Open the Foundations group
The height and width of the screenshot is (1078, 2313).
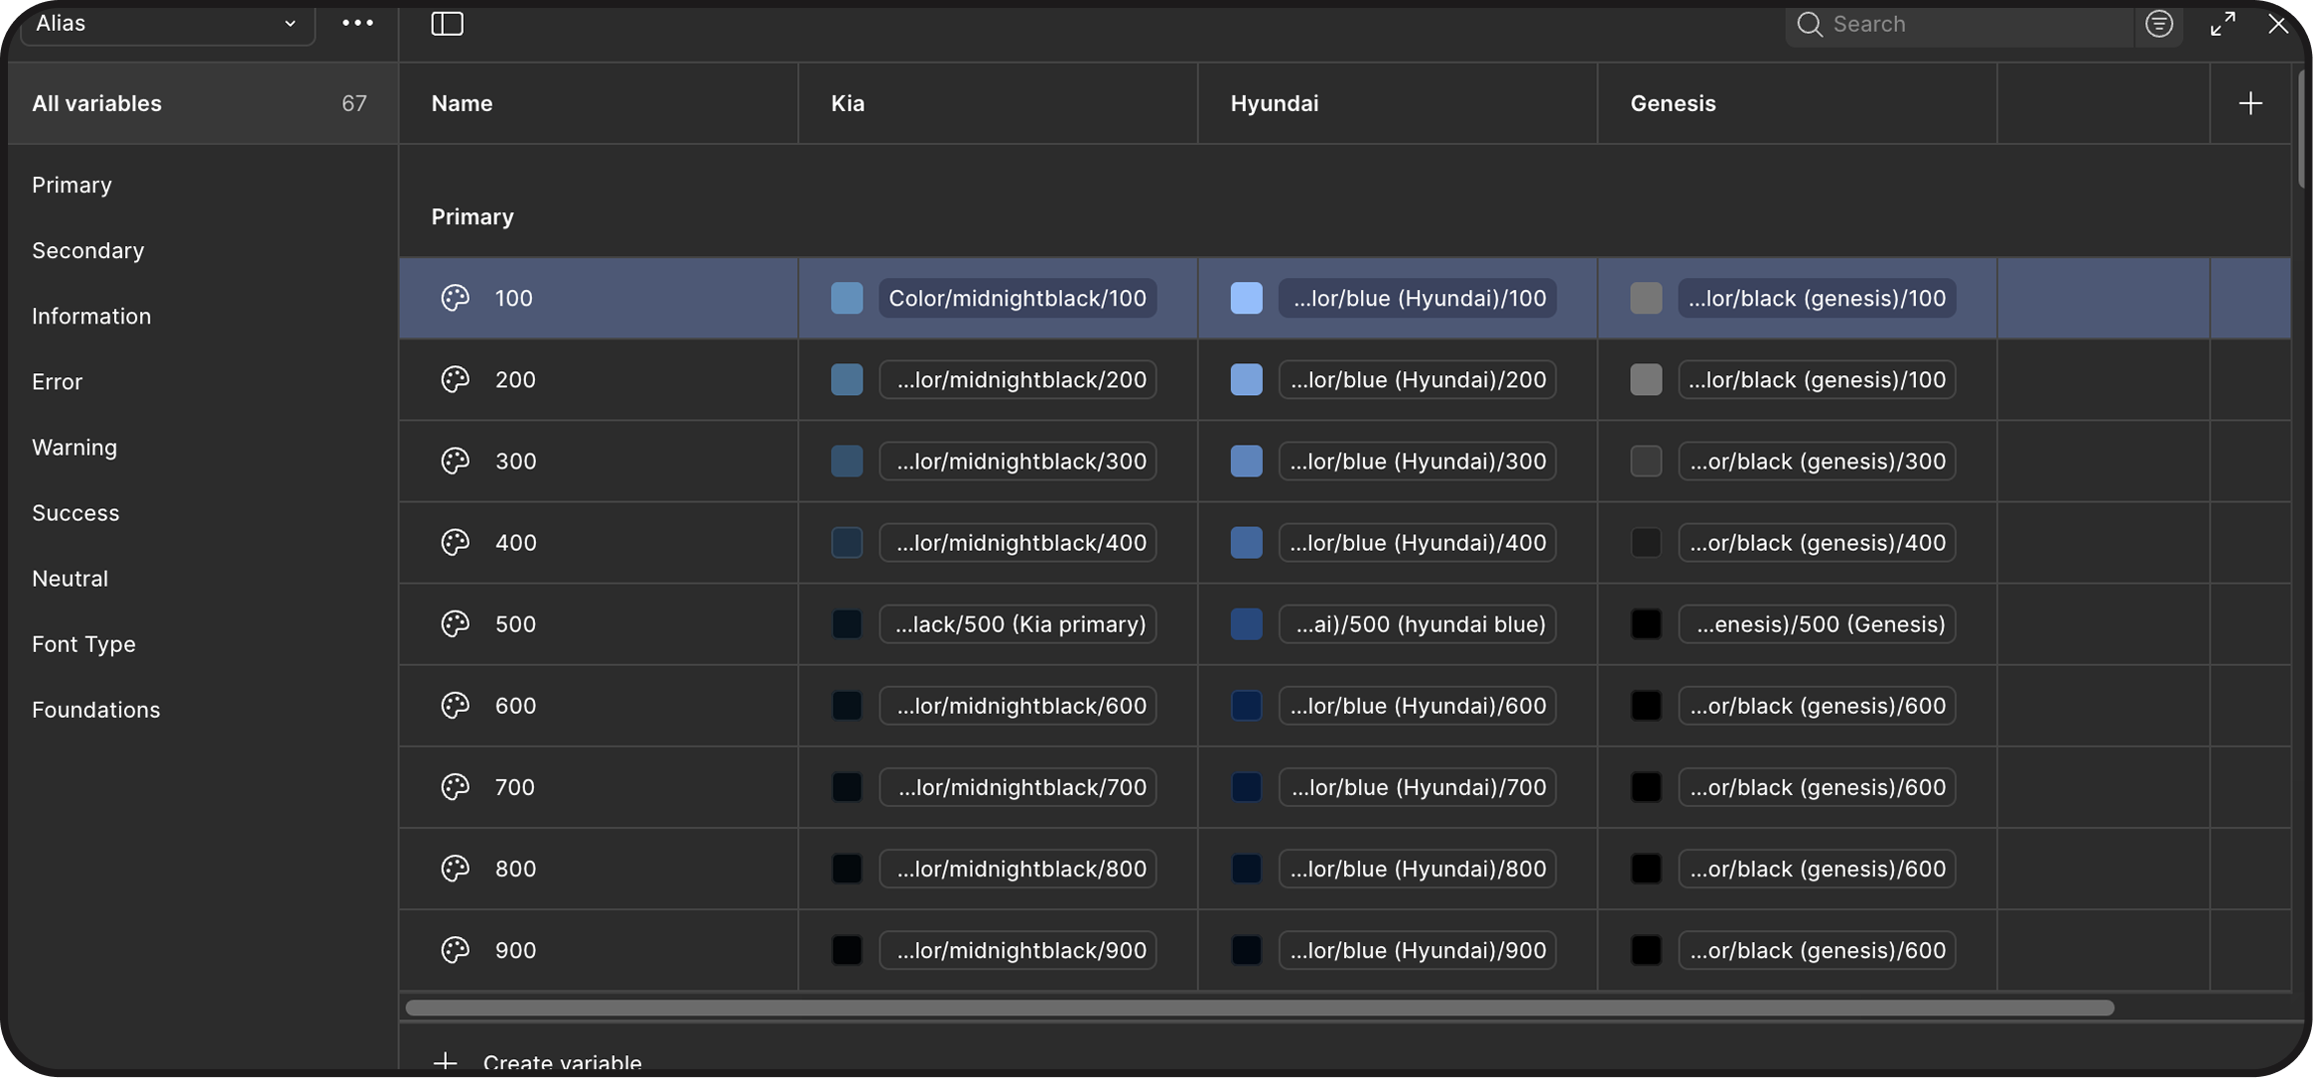(x=95, y=710)
